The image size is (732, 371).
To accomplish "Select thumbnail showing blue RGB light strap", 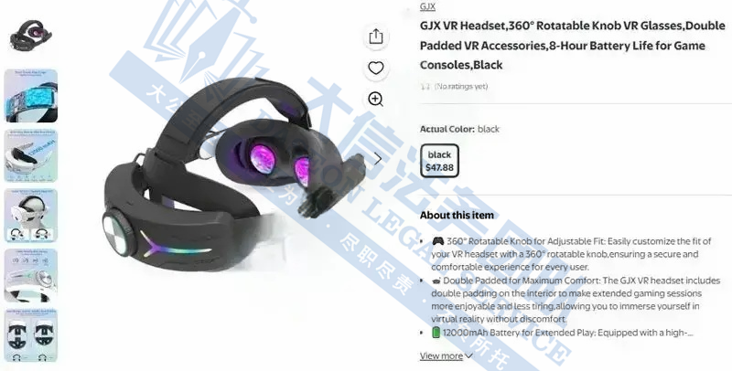I will tap(31, 96).
